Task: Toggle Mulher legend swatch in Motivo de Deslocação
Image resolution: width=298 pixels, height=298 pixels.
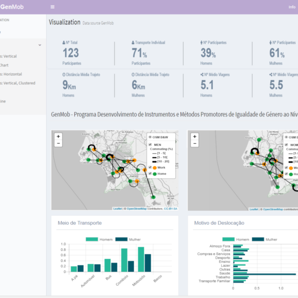Action: (258, 239)
